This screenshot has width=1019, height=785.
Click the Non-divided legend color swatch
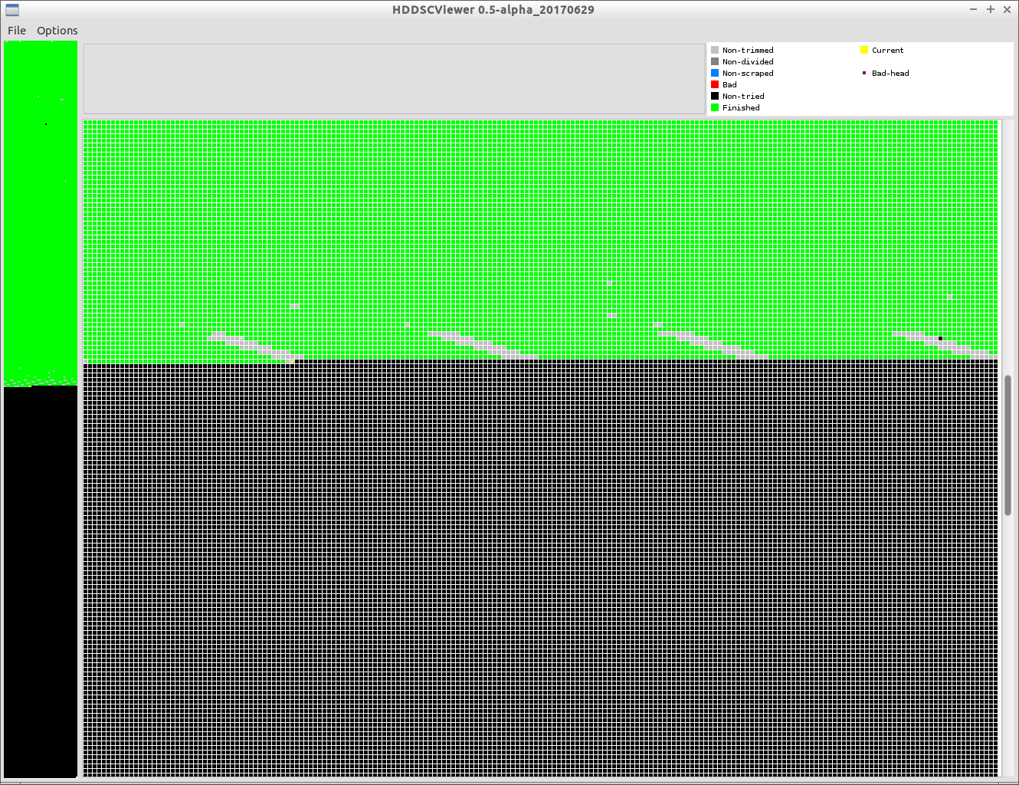click(x=715, y=61)
